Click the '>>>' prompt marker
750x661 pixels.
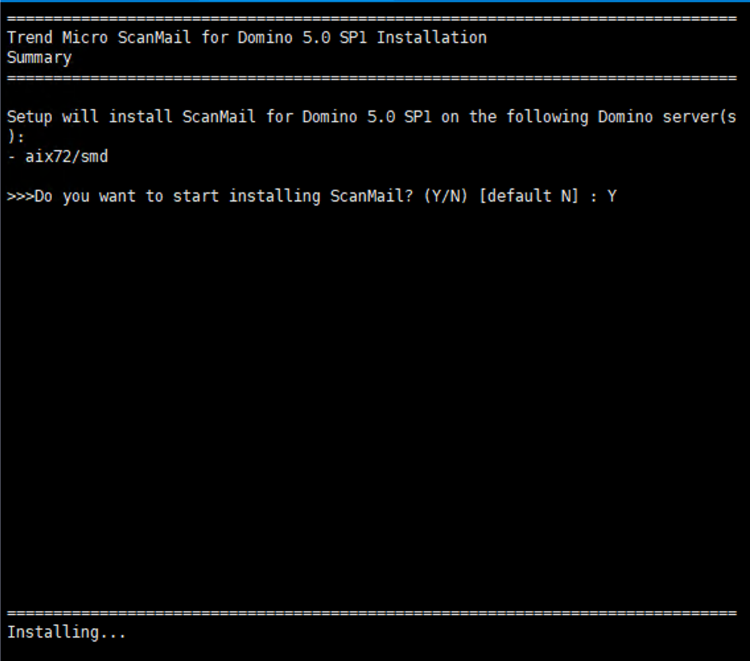point(20,196)
